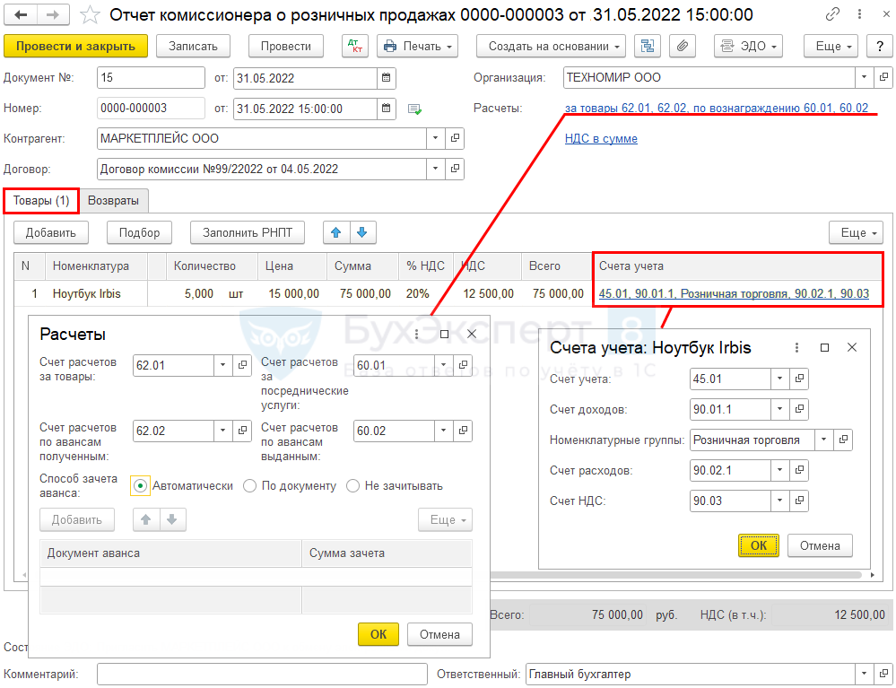Screen dimensions: 896x688
Task: Click the Провести button
Action: pos(286,47)
